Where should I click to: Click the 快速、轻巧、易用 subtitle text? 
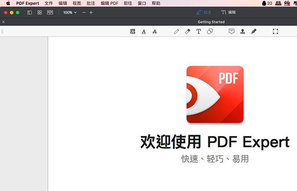pos(215,159)
